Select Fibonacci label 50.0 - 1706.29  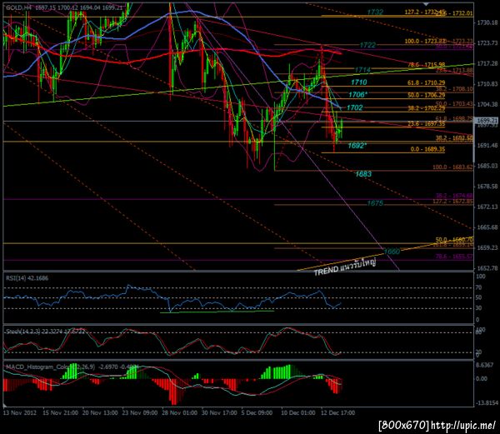427,95
